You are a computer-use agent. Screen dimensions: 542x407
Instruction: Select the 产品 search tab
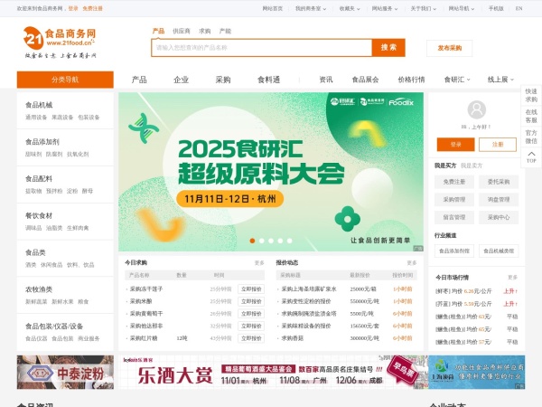(158, 31)
